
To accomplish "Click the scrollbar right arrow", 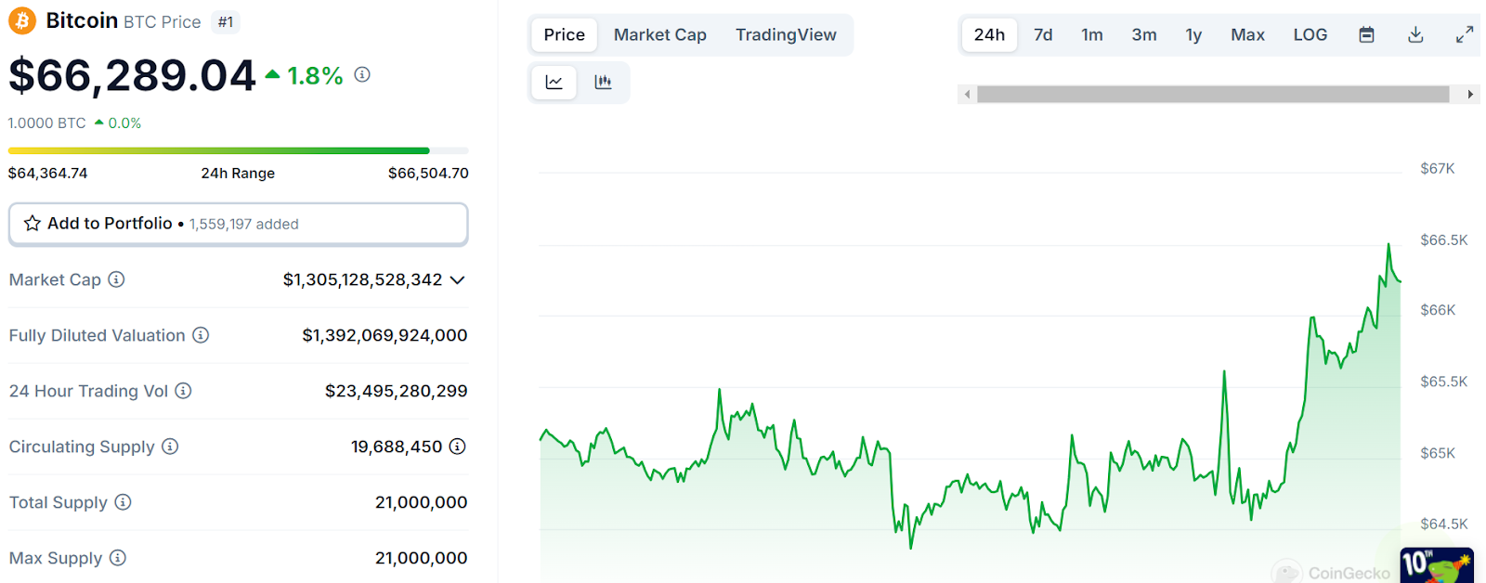I will point(1470,94).
